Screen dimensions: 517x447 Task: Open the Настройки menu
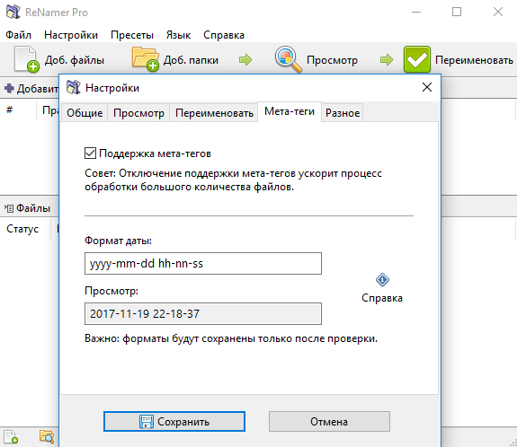point(71,35)
